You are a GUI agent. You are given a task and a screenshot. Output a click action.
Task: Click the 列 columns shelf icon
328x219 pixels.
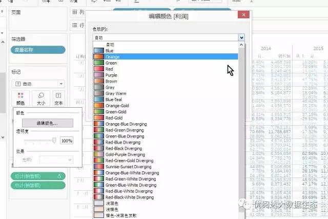(x=75, y=12)
